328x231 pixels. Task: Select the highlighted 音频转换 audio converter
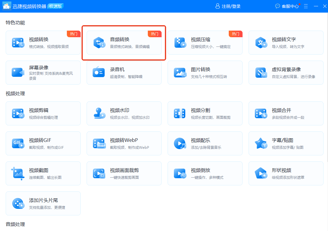(x=124, y=42)
